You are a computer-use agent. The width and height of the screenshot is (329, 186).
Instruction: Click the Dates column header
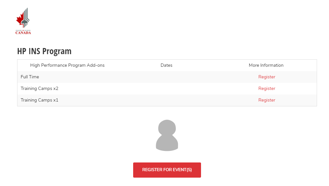pos(166,65)
